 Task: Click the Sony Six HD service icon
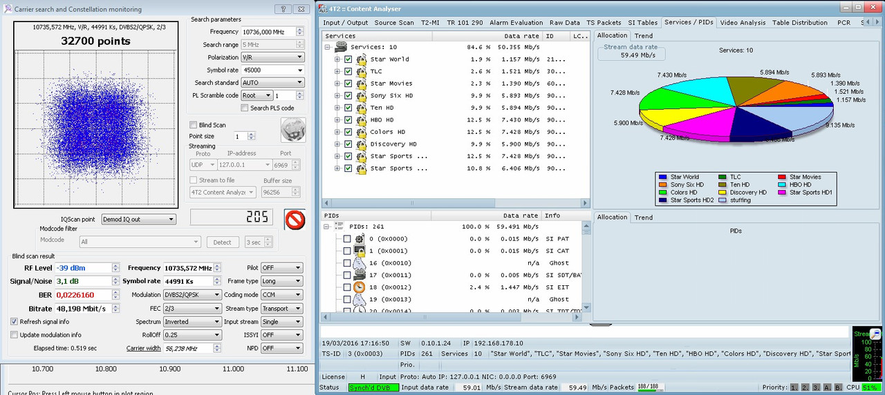361,96
